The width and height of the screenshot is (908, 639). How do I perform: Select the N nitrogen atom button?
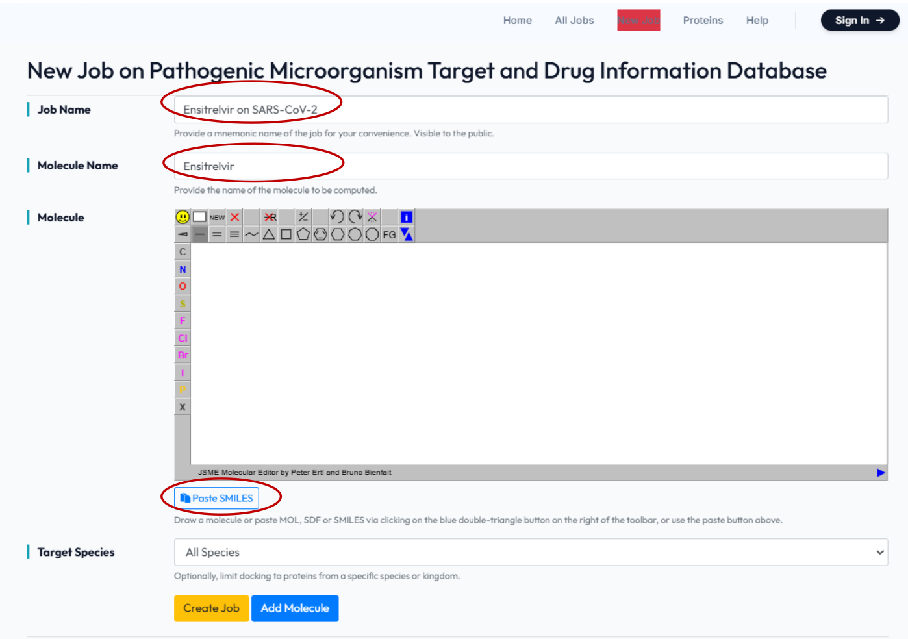pyautogui.click(x=183, y=269)
